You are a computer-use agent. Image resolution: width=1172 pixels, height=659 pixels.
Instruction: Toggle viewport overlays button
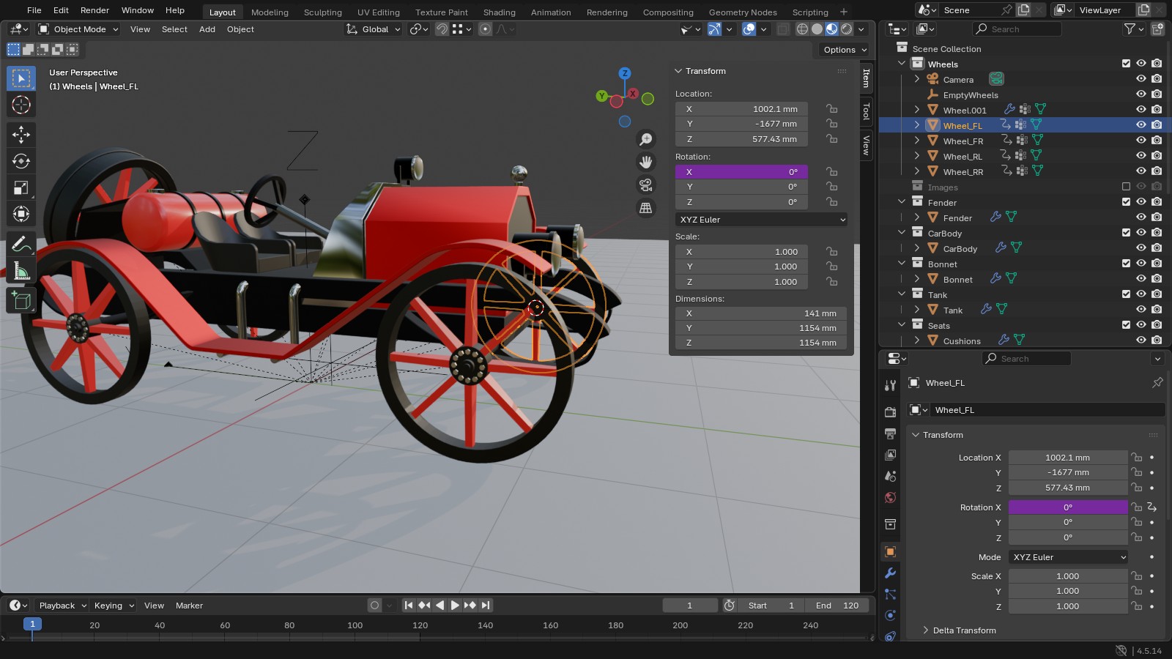coord(749,29)
